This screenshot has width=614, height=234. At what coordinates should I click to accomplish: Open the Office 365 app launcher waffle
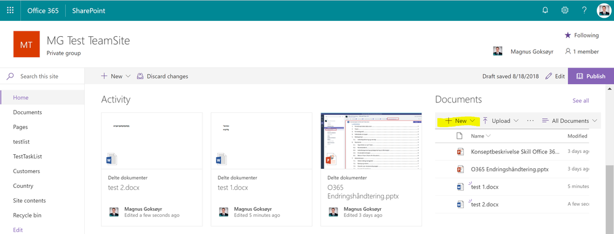[10, 10]
